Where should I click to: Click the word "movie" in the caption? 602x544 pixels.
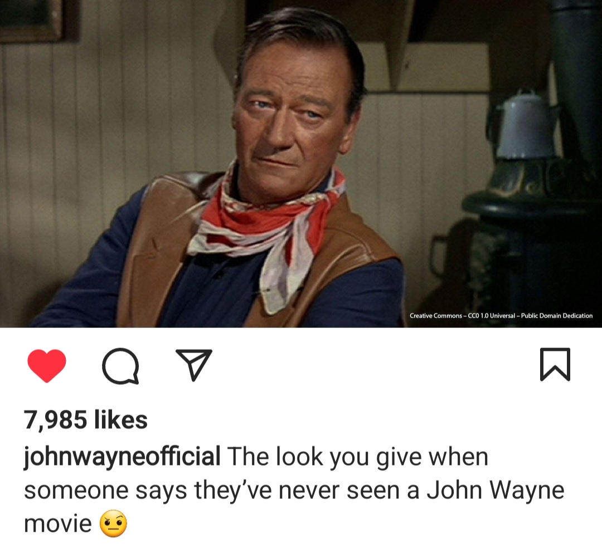click(57, 524)
